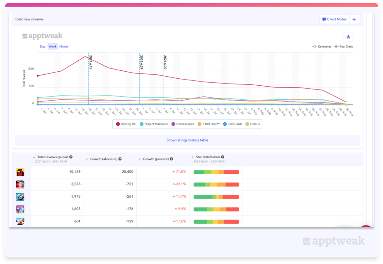The height and width of the screenshot is (264, 383).
Task: Expand the Show ratings history table section
Action: tap(187, 140)
